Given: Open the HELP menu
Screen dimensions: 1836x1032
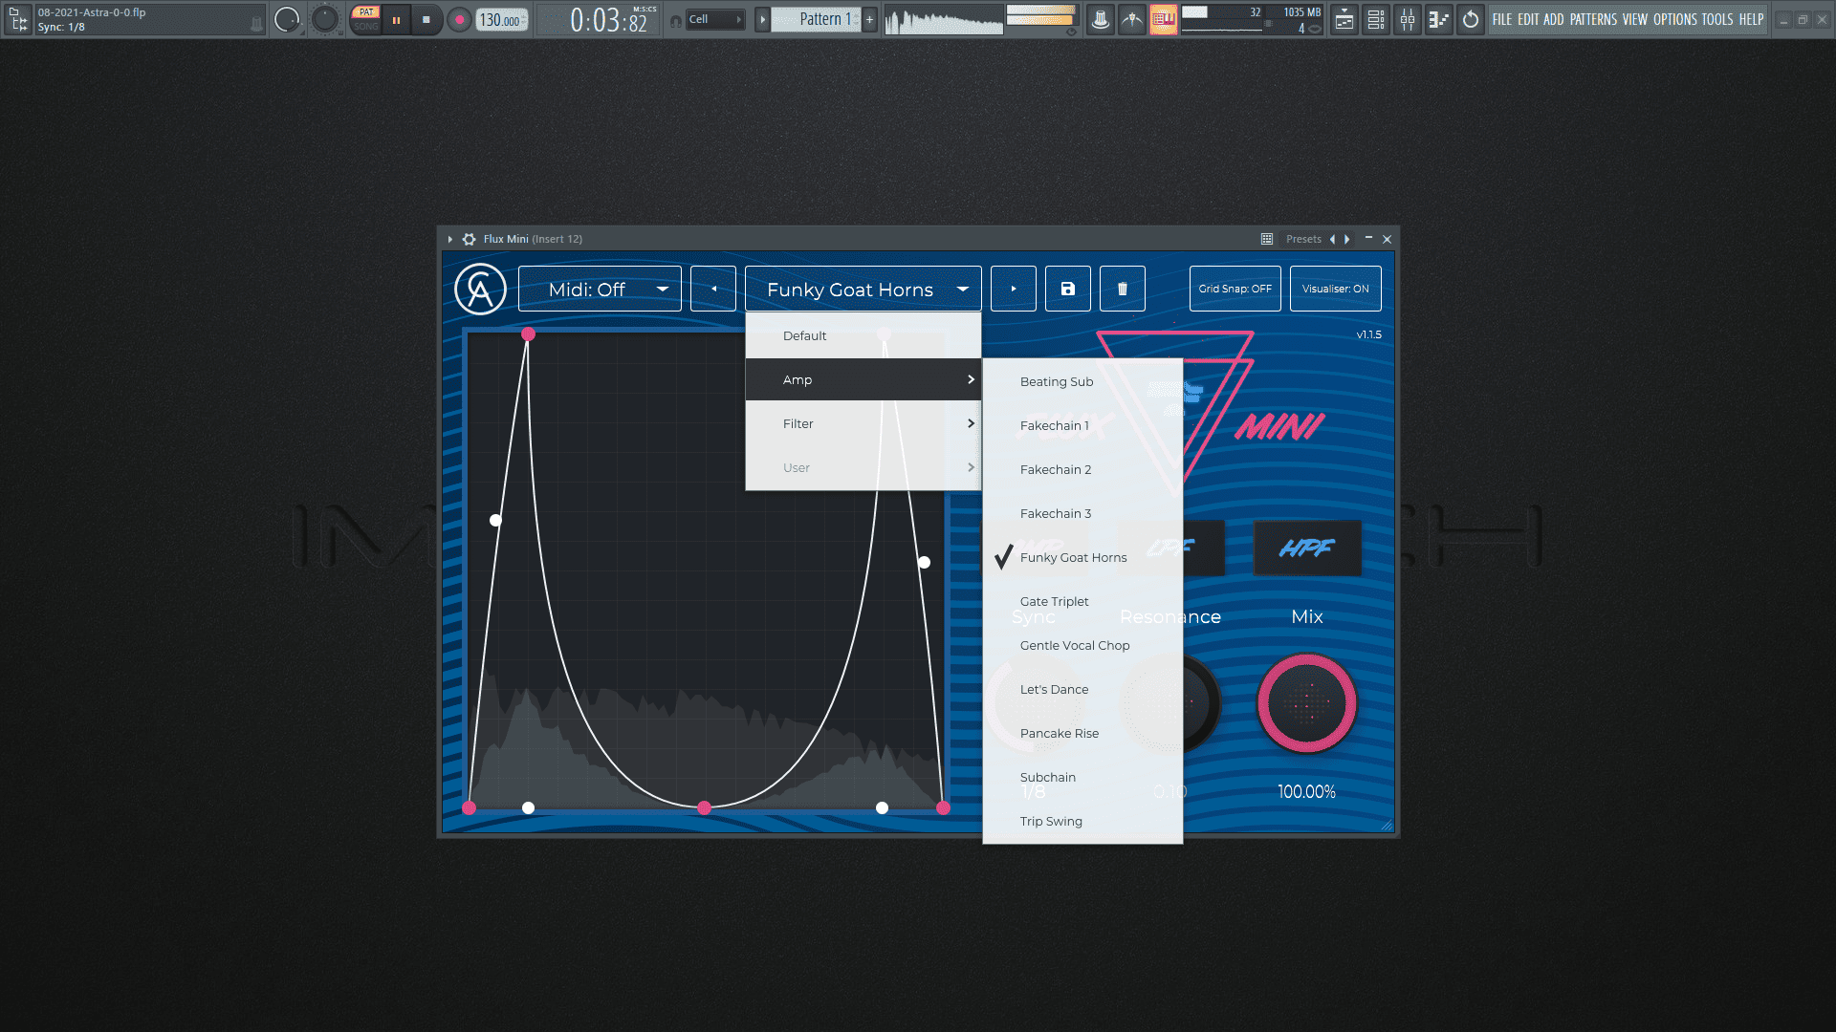Looking at the screenshot, I should coord(1751,19).
